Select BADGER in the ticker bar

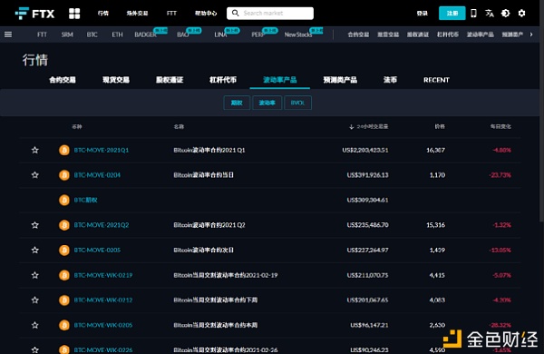click(145, 34)
